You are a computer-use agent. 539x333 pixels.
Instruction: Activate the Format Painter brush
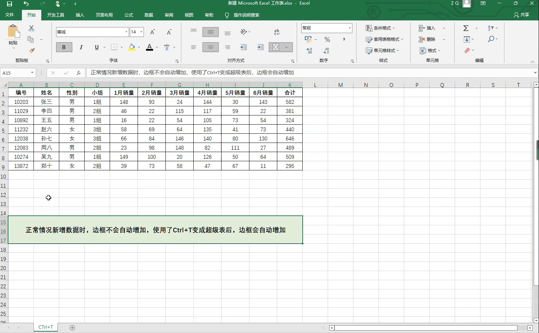click(x=32, y=51)
